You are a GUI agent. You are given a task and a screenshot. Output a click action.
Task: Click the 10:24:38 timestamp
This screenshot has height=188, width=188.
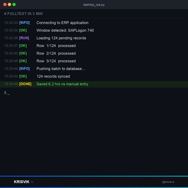pyautogui.click(x=11, y=38)
